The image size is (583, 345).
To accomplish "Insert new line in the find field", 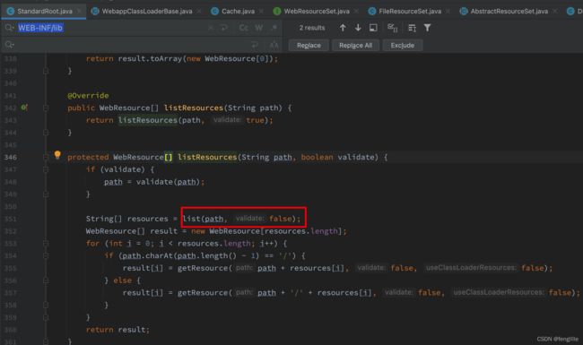I will coord(224,28).
